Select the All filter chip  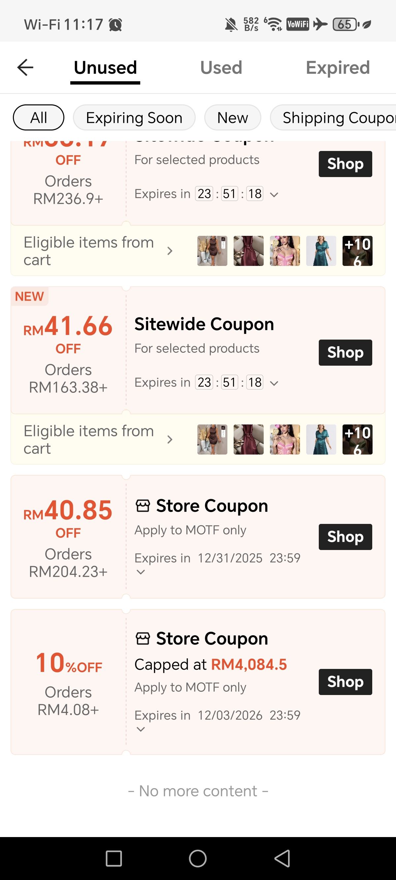pyautogui.click(x=39, y=118)
